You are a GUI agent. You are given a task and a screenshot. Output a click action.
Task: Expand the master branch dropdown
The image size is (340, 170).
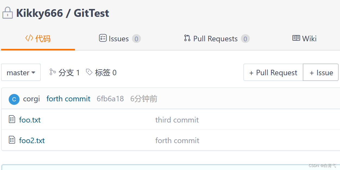[21, 72]
